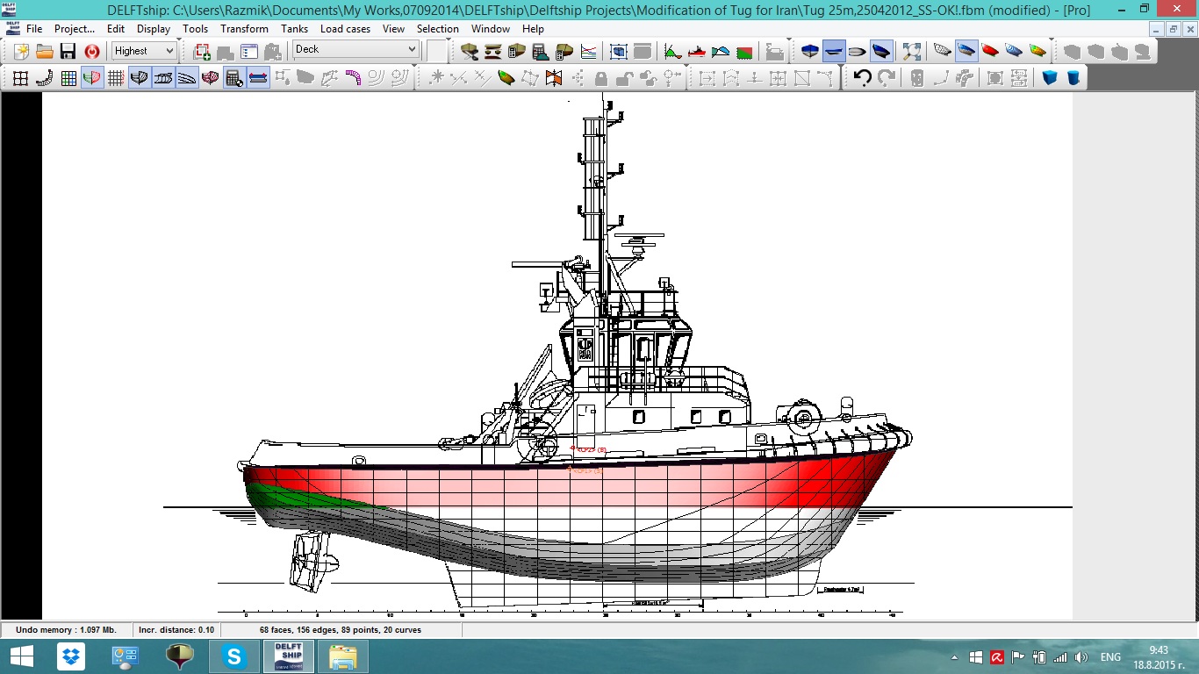Click the Undo arrow icon

pos(862,78)
